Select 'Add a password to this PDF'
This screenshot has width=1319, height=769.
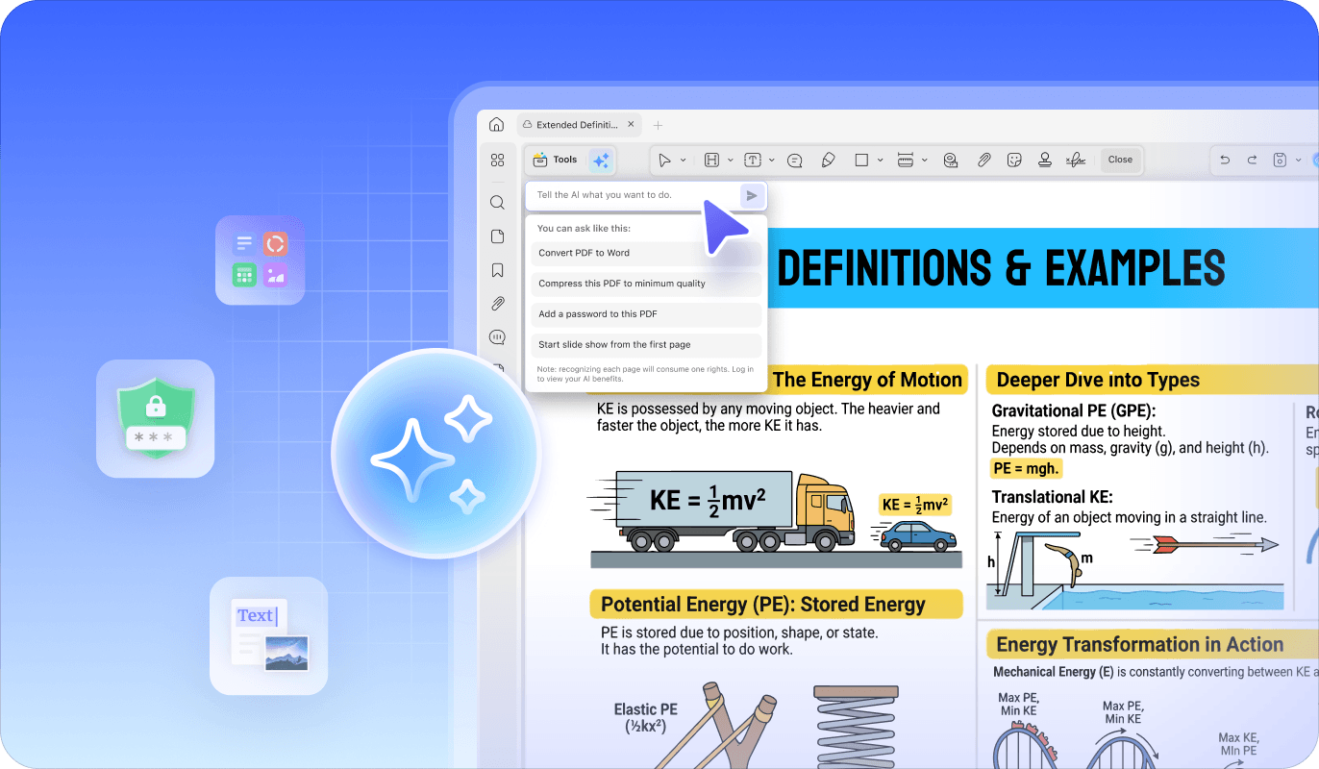[646, 314]
